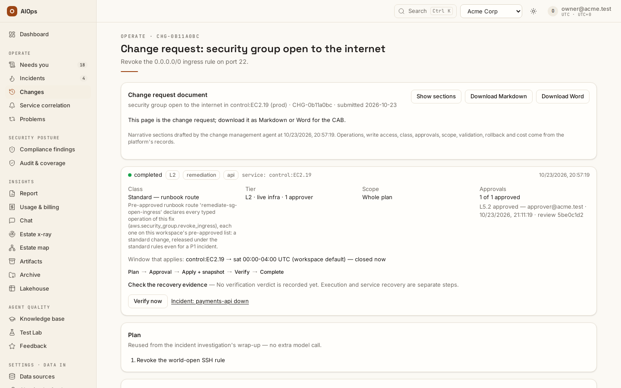Click the Problems loop icon
This screenshot has width=621, height=388.
coord(12,119)
